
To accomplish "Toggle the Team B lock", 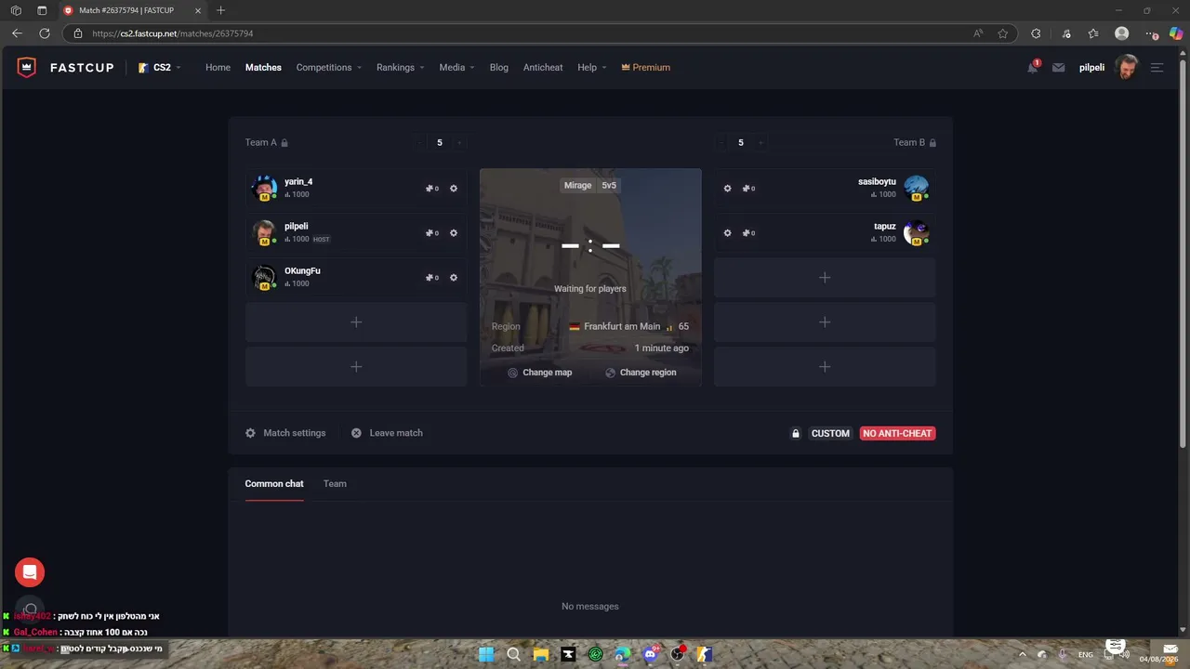I will [932, 143].
